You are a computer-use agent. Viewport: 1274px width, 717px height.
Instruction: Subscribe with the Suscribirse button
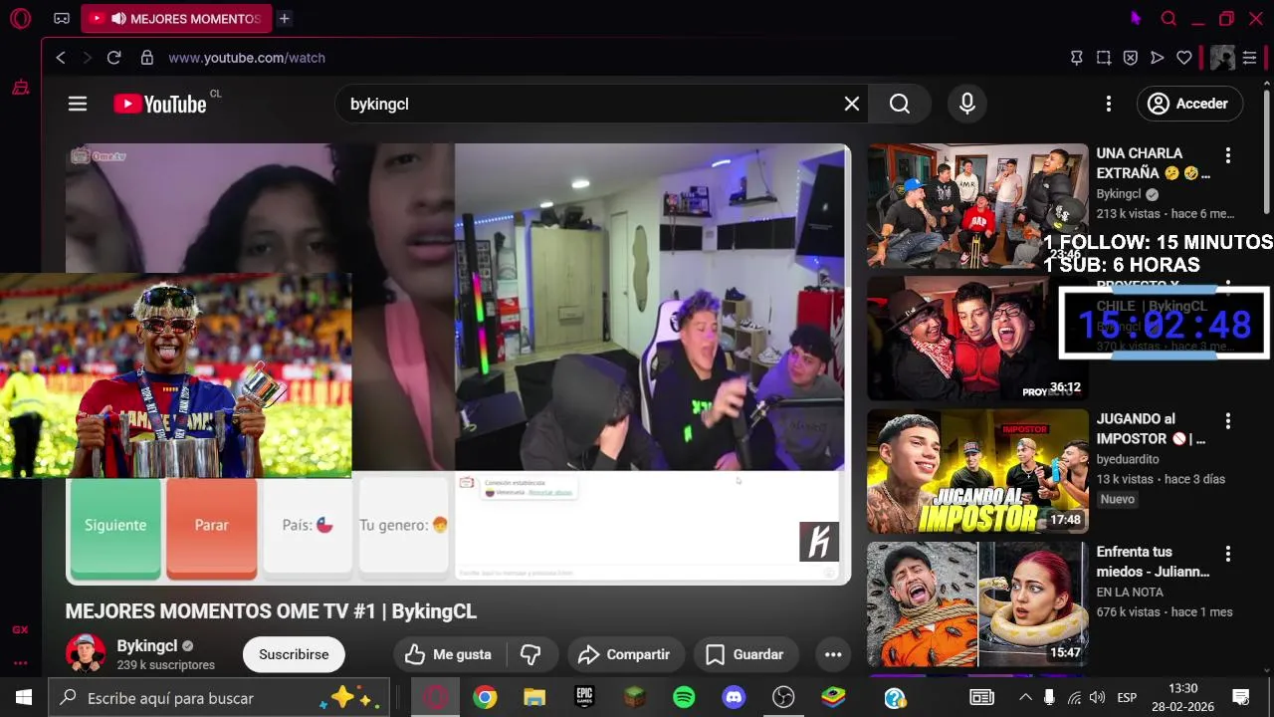point(294,654)
